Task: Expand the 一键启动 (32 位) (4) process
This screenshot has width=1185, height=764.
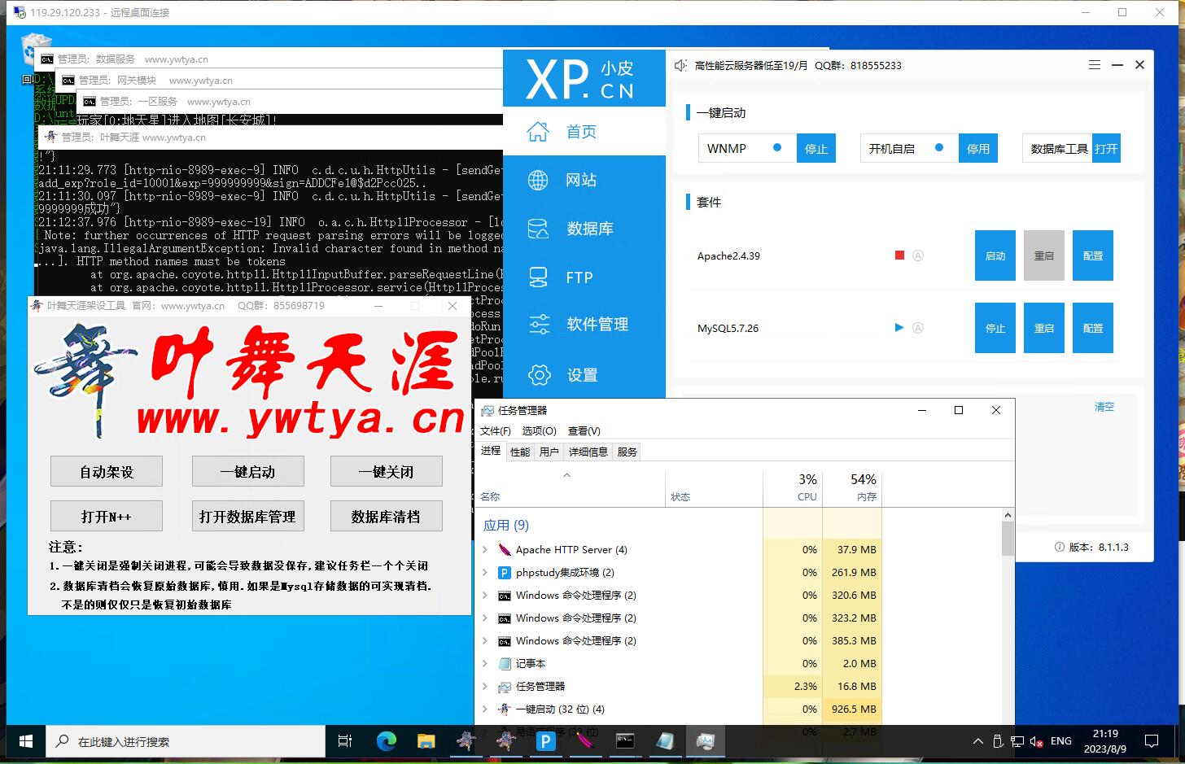Action: point(485,709)
